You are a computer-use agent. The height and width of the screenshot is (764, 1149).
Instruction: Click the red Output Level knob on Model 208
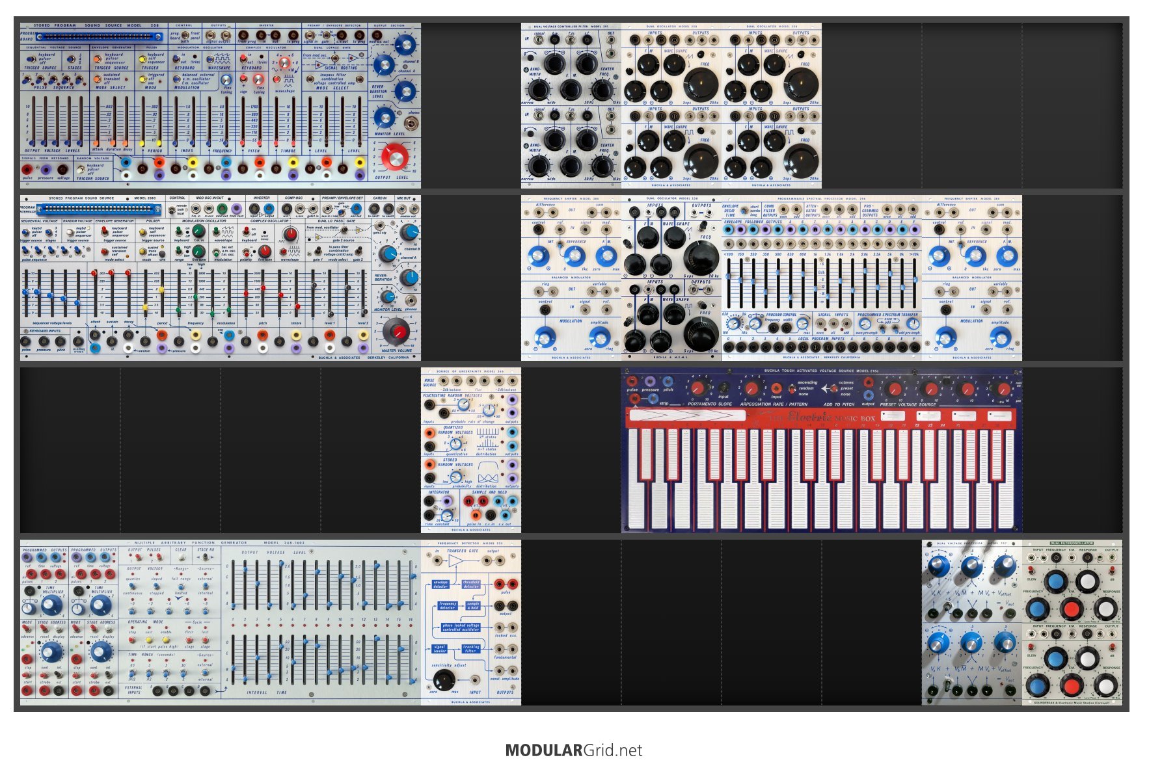(396, 157)
